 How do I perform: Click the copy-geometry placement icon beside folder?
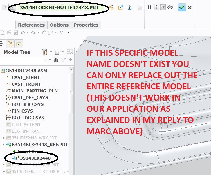click(x=120, y=8)
